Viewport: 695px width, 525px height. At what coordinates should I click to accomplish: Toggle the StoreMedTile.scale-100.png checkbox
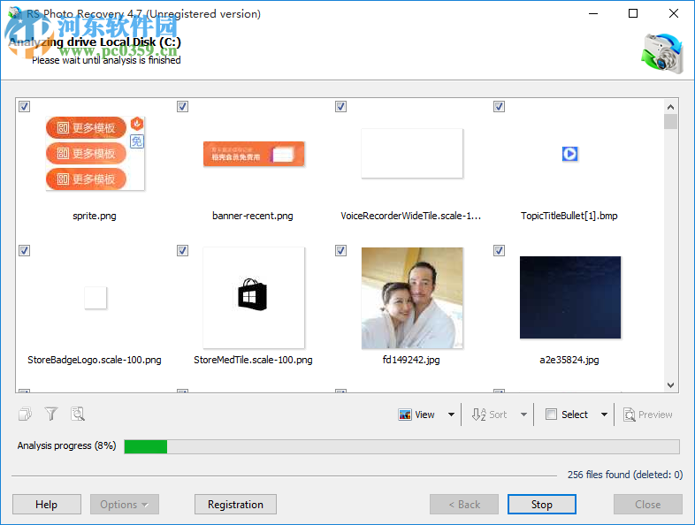click(x=183, y=250)
